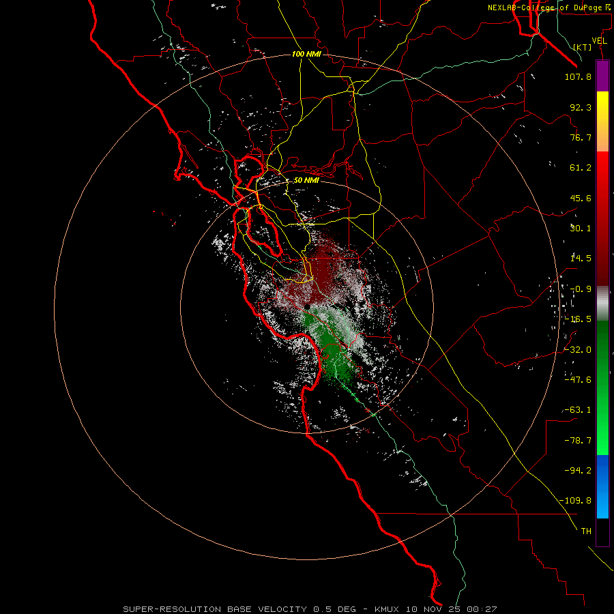Select the -0.9 legend value

click(x=581, y=289)
